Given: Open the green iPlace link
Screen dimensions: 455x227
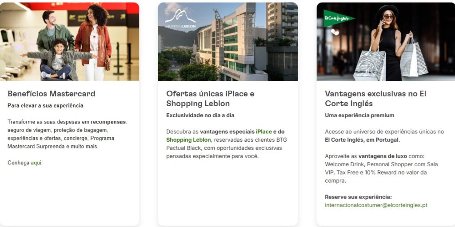Looking at the screenshot, I should (x=264, y=132).
